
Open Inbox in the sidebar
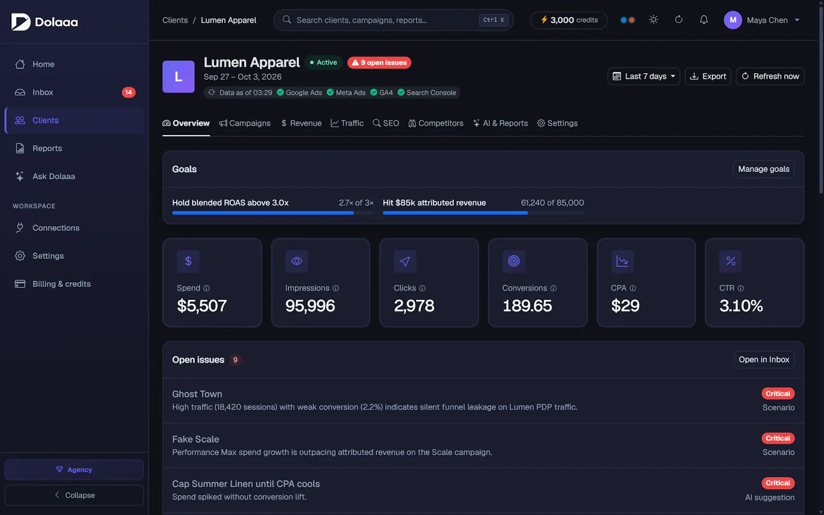point(74,92)
